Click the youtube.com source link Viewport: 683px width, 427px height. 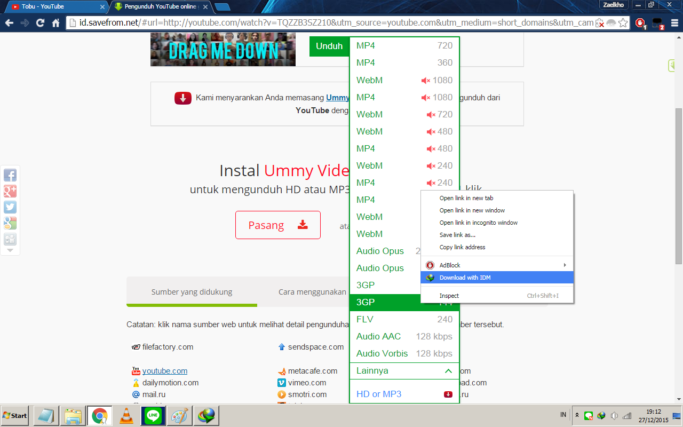[x=165, y=371]
